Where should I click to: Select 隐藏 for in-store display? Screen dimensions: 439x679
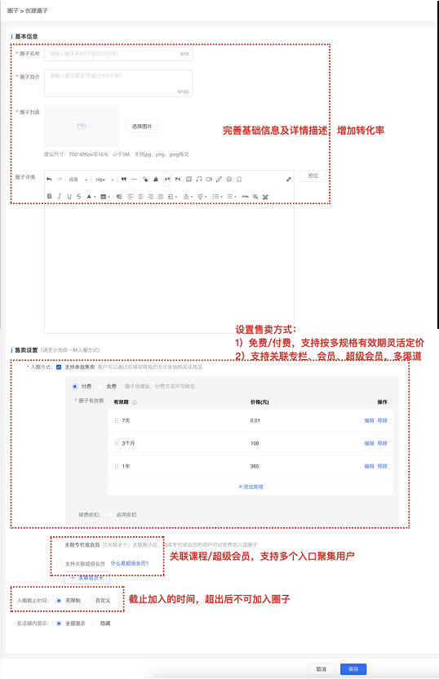coord(94,624)
